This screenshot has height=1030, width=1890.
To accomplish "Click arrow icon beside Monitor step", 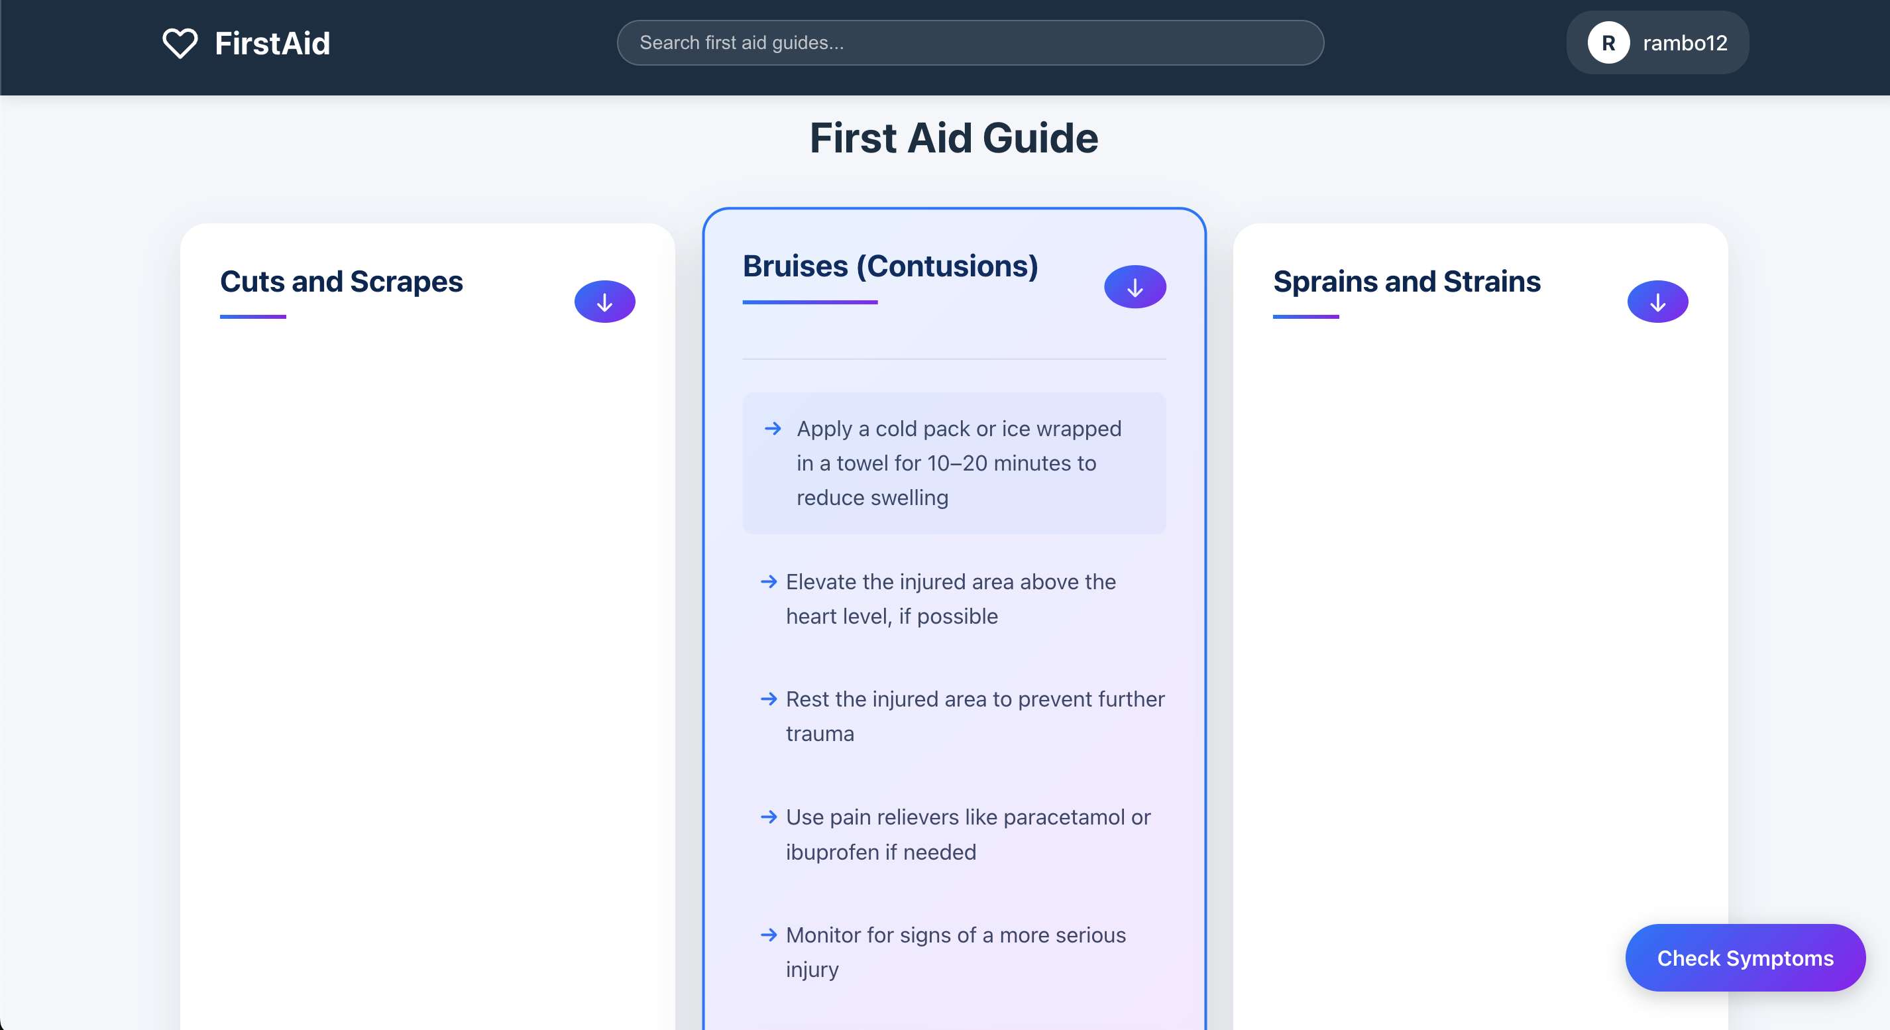I will point(768,935).
